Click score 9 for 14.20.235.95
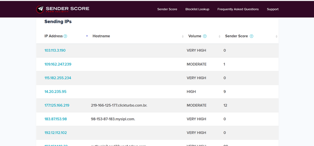Screen dimensions: 314x146 click(x=225, y=92)
